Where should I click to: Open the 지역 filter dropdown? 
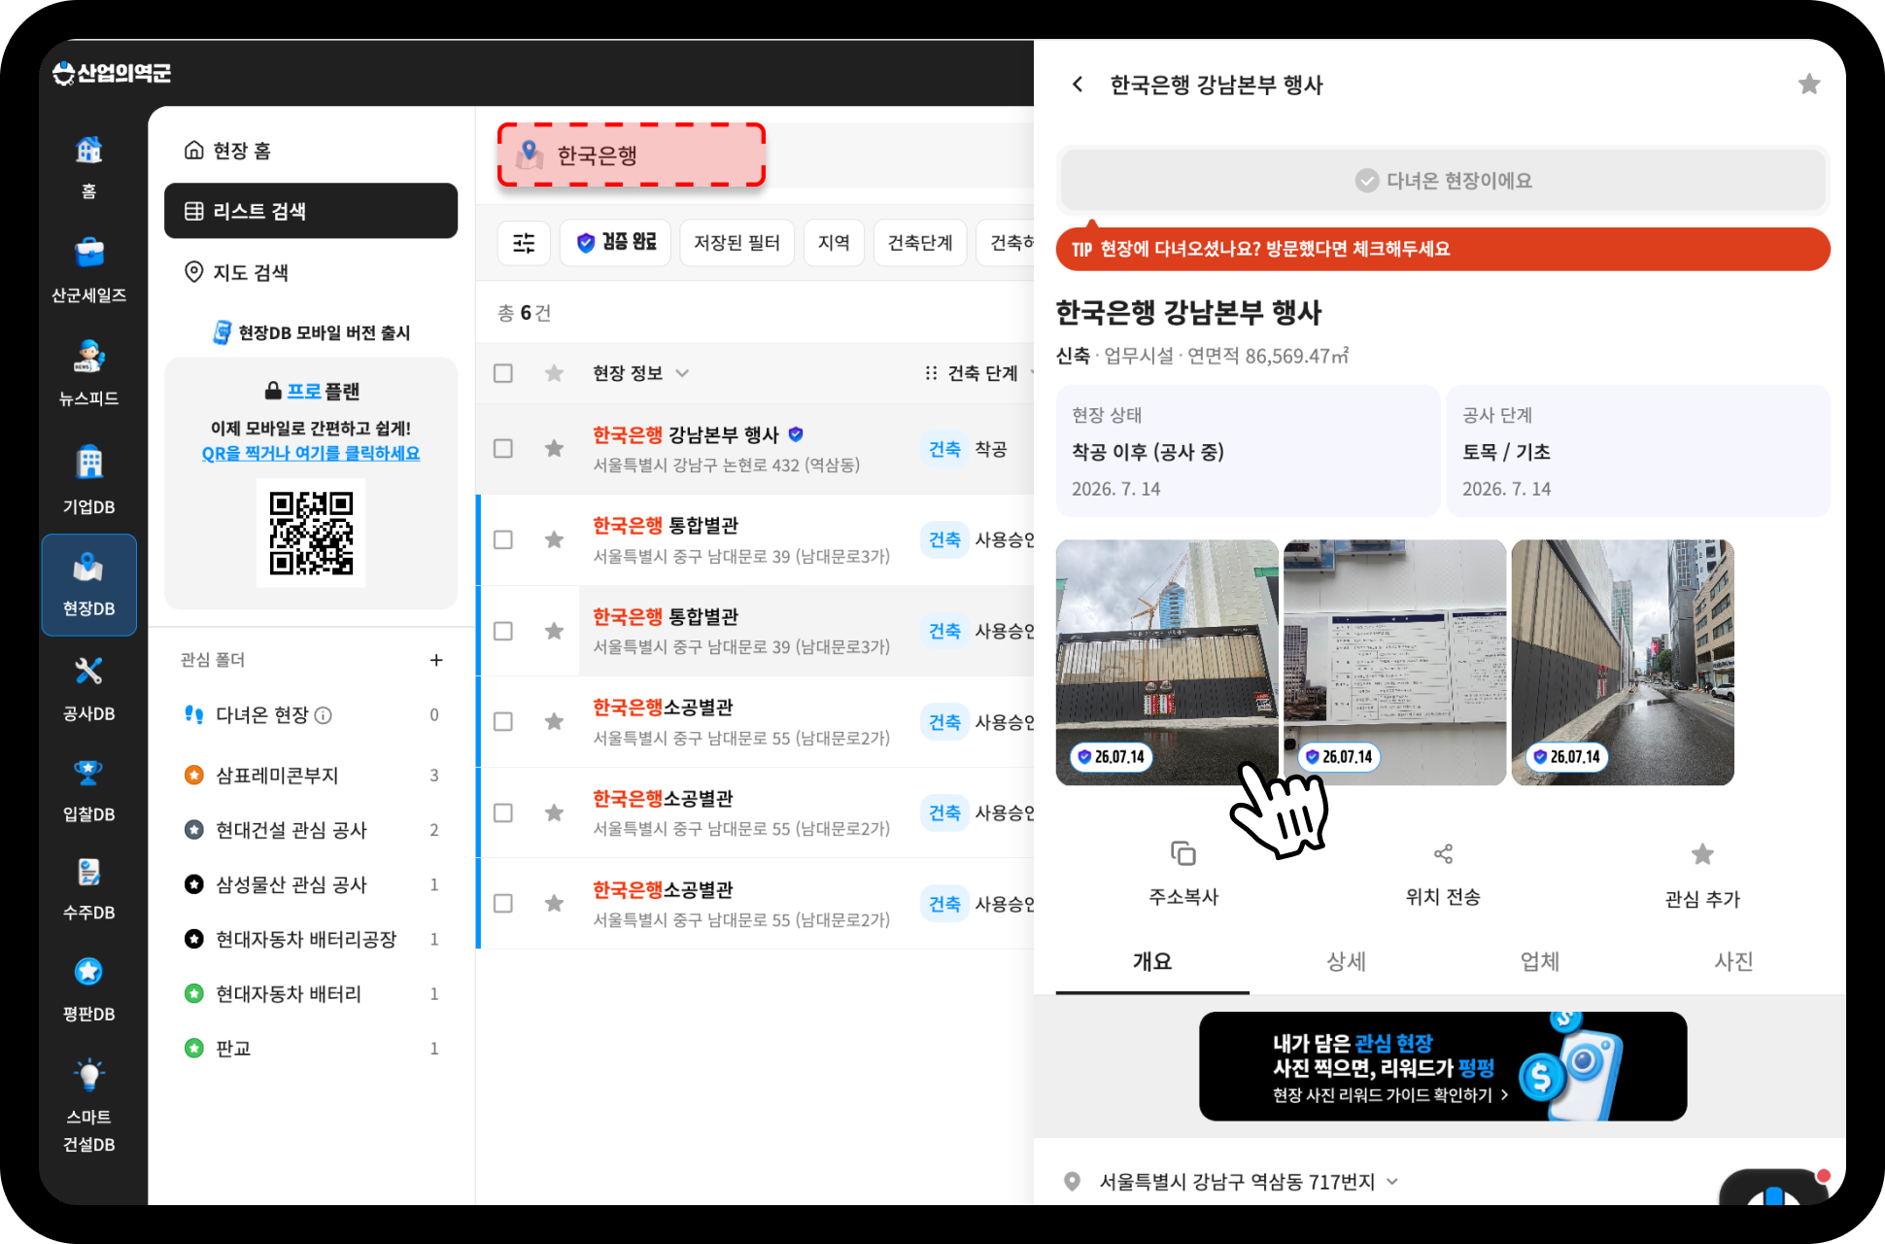click(x=834, y=242)
